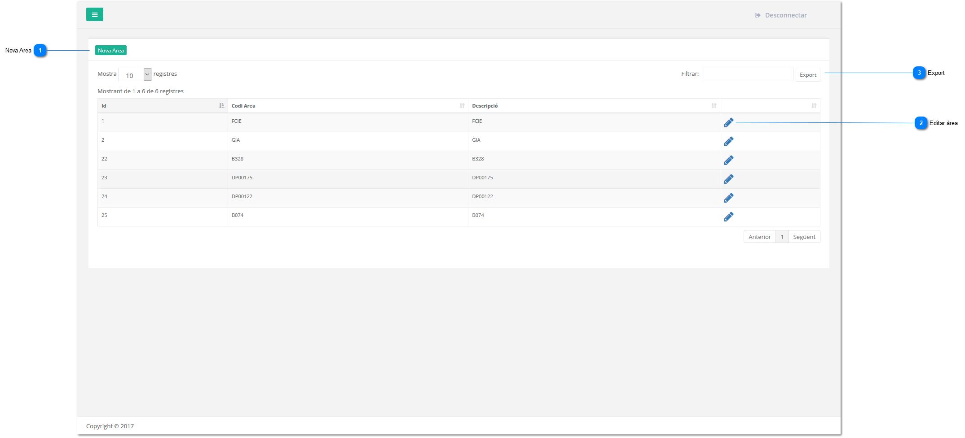Click the Desconnectar logout link
The width and height of the screenshot is (965, 438).
point(785,15)
